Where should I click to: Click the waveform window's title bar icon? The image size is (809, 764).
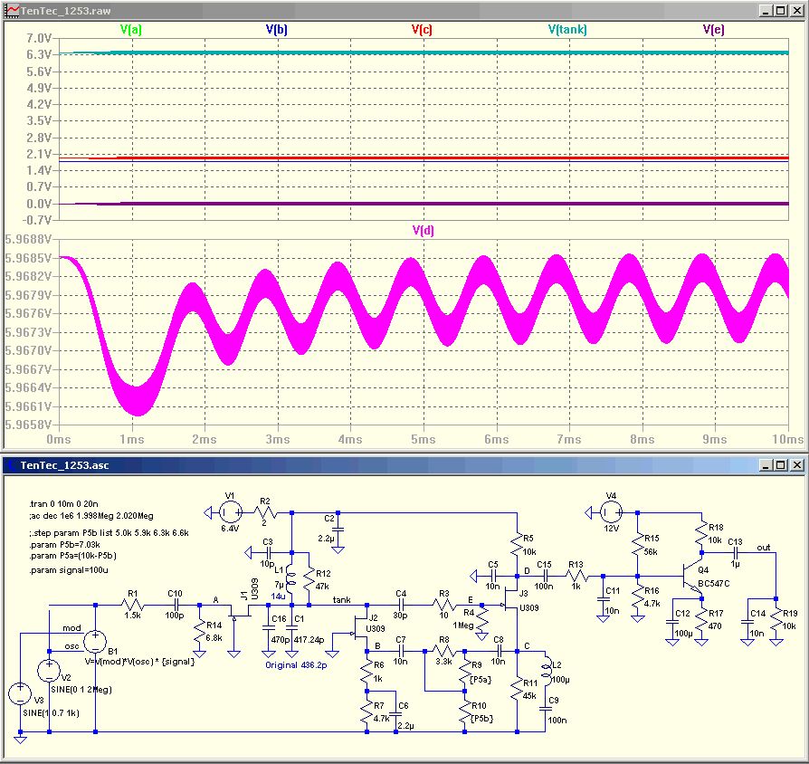point(10,11)
